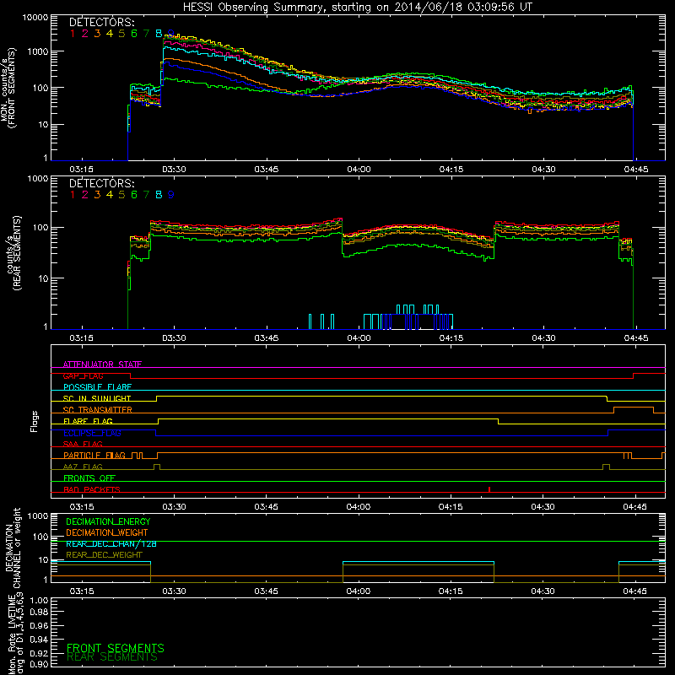The width and height of the screenshot is (675, 675).
Task: Select orange detector 3 in the front segments legend
Action: [97, 34]
